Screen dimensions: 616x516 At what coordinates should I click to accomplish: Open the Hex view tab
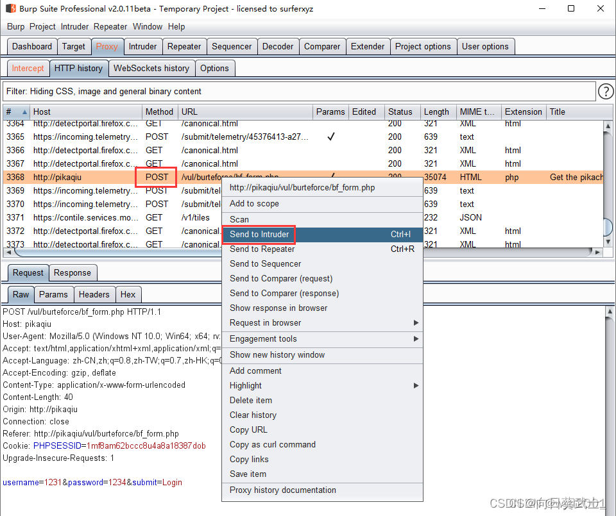pos(128,294)
